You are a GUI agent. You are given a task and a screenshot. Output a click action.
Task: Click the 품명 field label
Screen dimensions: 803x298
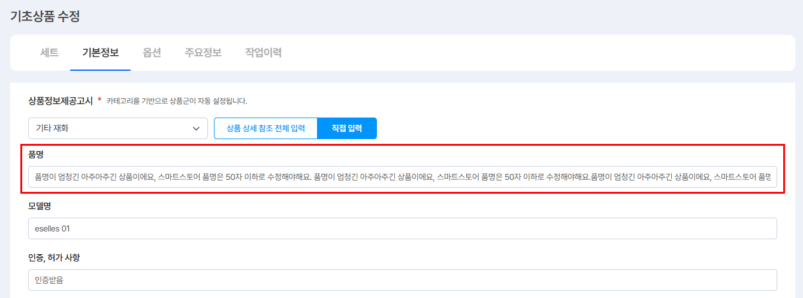(x=36, y=155)
